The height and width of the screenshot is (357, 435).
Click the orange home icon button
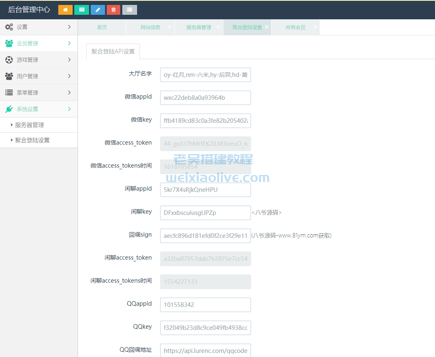tap(65, 10)
